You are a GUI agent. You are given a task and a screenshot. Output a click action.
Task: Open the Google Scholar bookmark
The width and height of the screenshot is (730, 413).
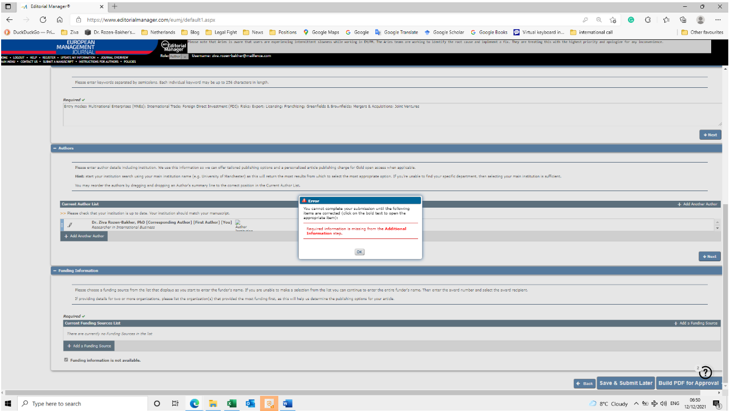point(444,33)
